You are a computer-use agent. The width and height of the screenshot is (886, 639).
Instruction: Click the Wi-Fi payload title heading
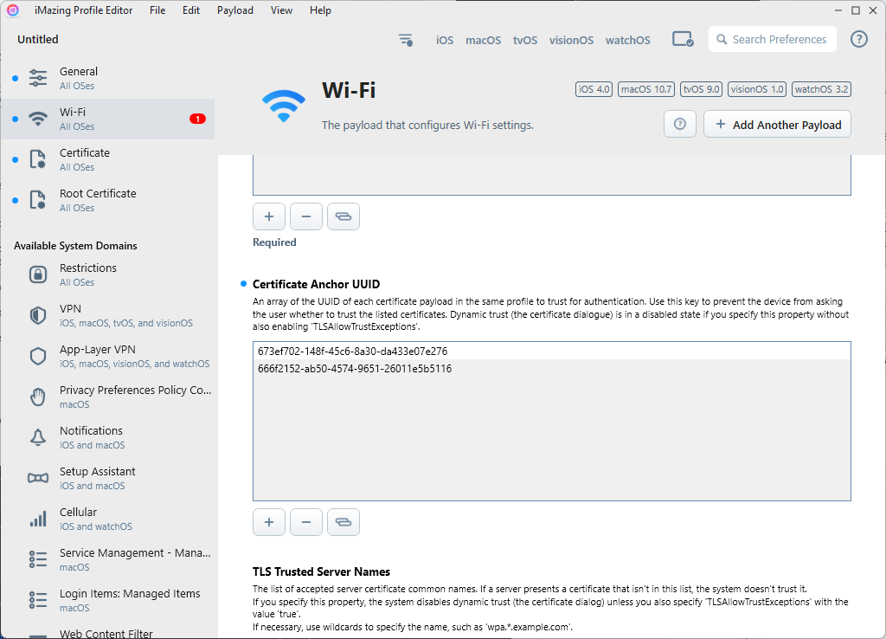tap(349, 90)
